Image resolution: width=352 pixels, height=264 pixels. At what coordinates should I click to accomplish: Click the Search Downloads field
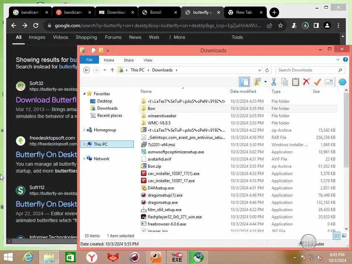click(x=310, y=70)
